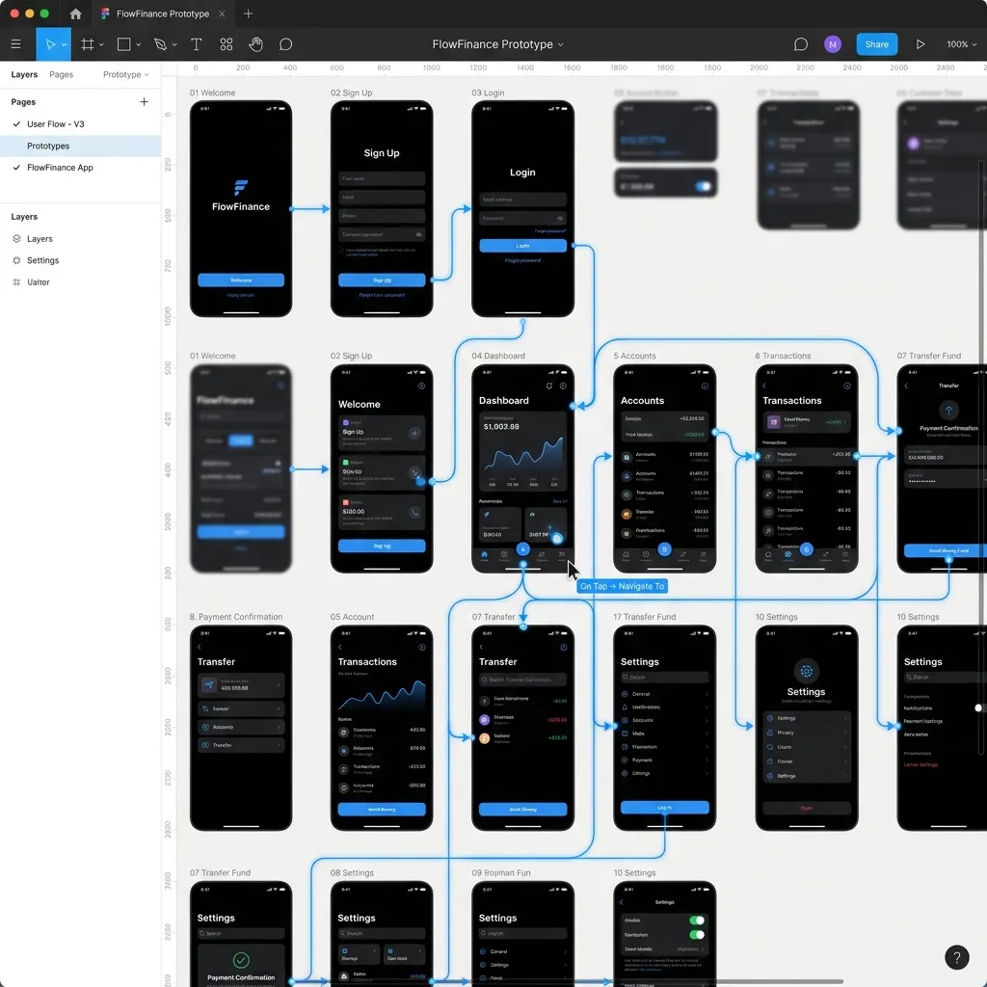Click the paper plane icon on Transfer screen

tap(209, 685)
